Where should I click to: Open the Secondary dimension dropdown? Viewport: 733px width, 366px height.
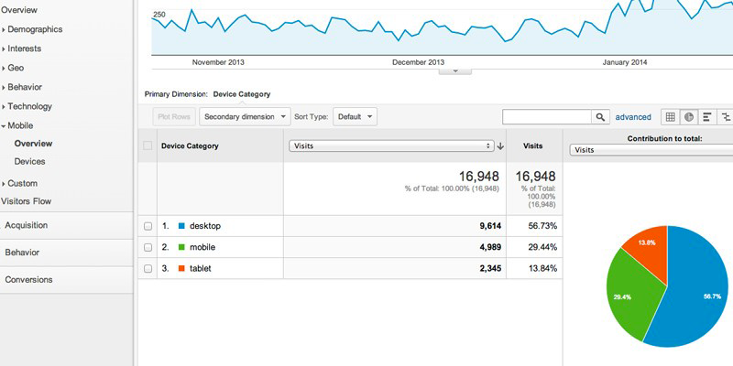[x=245, y=117]
